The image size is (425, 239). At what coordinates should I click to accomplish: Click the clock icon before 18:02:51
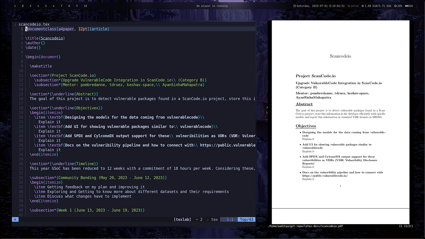click(330, 6)
